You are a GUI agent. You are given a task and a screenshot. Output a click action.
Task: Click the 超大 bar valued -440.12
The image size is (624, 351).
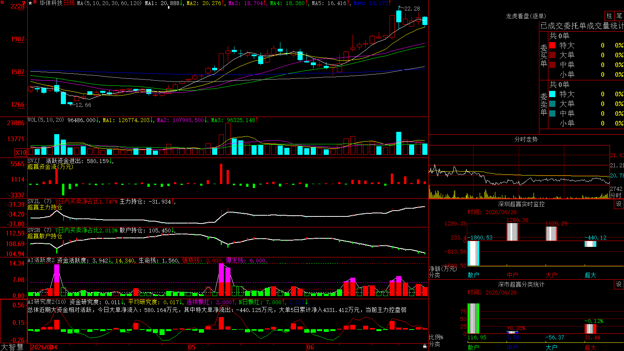590,244
